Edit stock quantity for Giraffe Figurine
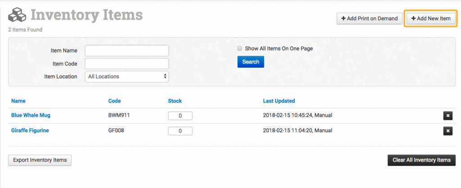The width and height of the screenshot is (461, 188). [x=180, y=131]
